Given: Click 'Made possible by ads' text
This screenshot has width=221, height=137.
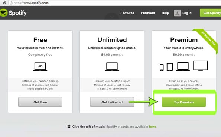Looking at the screenshot, I should pos(40,89).
